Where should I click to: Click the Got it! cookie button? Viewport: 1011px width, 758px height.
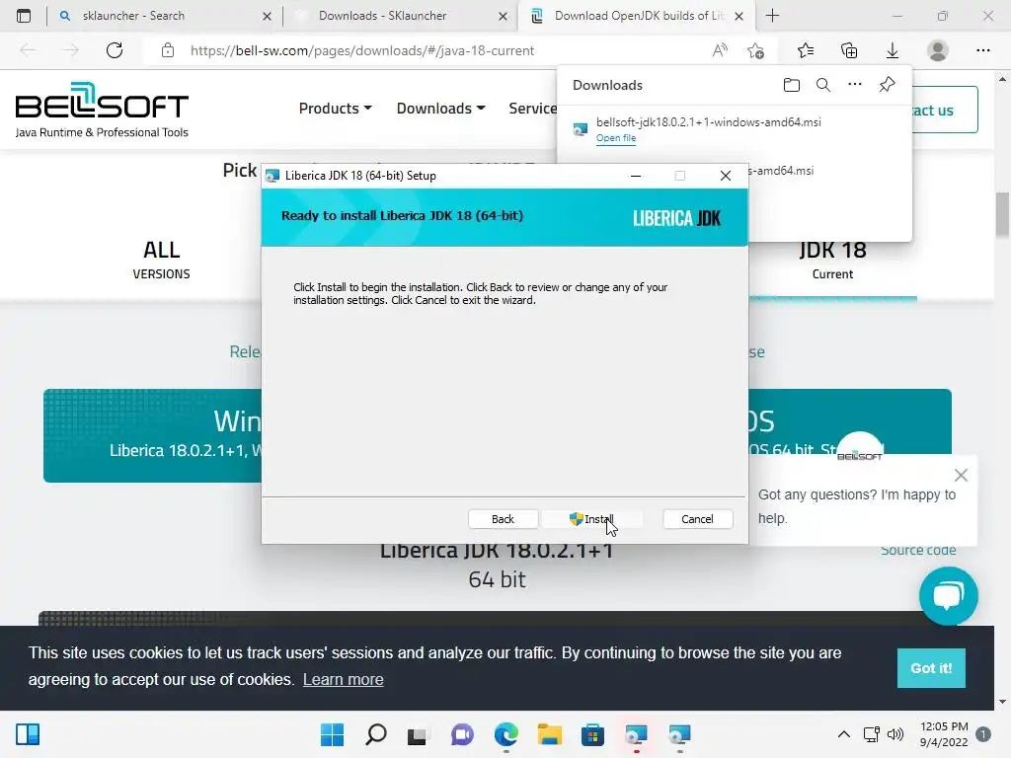click(931, 668)
